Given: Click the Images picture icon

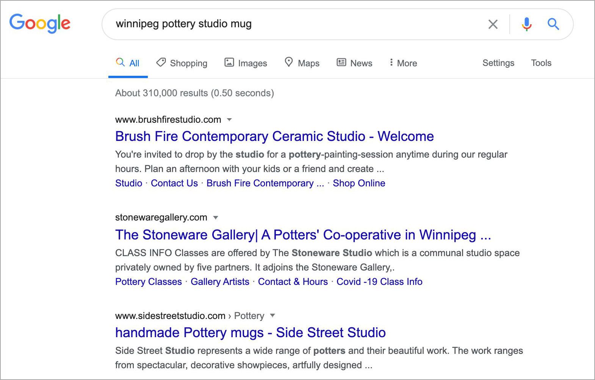Looking at the screenshot, I should 229,62.
